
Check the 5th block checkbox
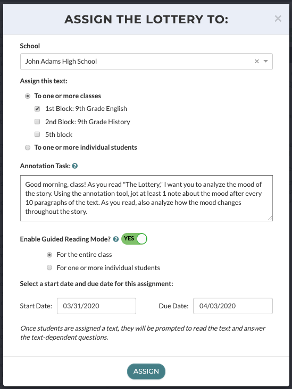37,134
